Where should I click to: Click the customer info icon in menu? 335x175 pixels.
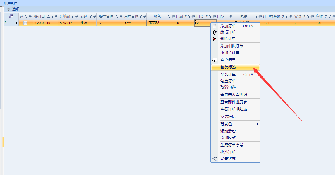[x=215, y=60]
